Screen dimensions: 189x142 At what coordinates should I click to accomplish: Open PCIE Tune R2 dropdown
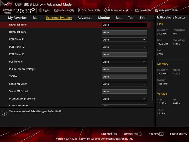pyautogui.click(x=124, y=47)
